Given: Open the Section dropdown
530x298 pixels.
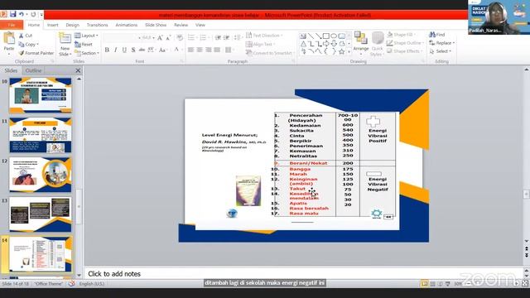Looking at the screenshot, I should click(87, 53).
